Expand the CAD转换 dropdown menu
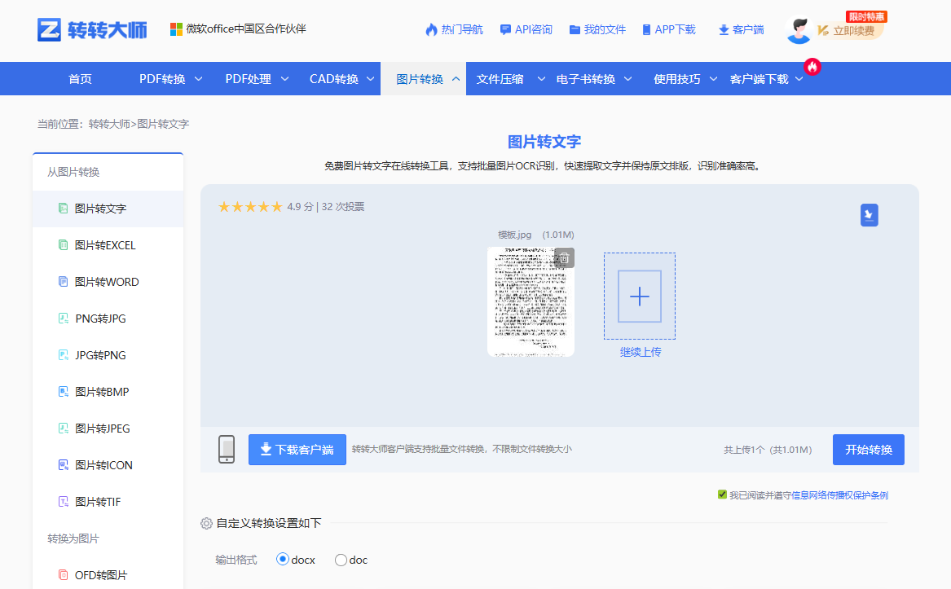951x589 pixels. click(333, 78)
